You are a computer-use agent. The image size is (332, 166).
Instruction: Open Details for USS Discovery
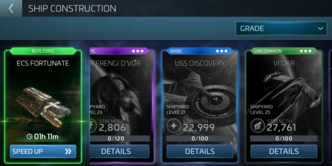point(200,151)
